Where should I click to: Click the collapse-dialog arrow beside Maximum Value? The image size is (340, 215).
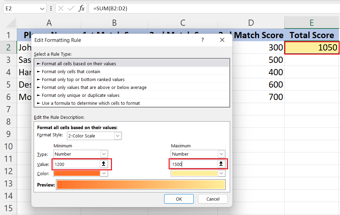221,164
